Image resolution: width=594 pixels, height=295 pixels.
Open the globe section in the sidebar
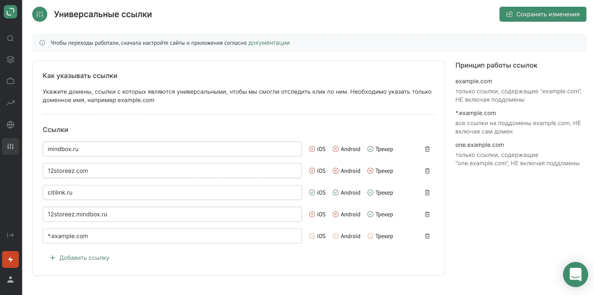pos(10,125)
